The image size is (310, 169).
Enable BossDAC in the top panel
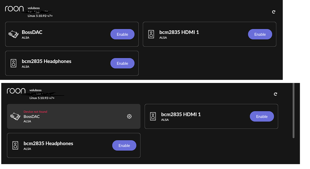click(122, 34)
